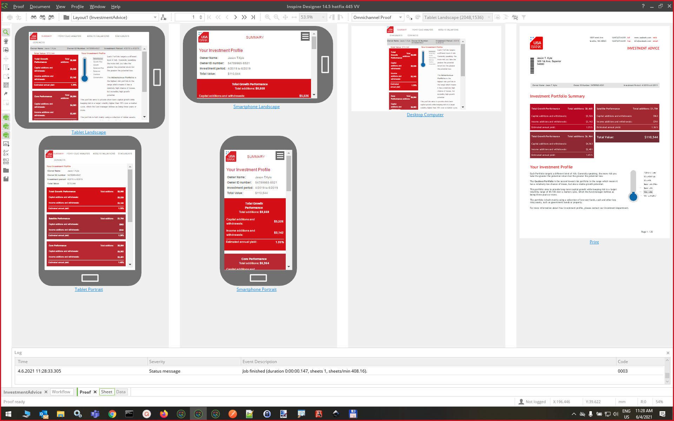Toggle green printer 2 button
This screenshot has width=674, height=421.
[x=6, y=126]
